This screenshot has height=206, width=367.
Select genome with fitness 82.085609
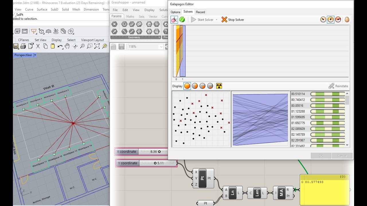(x=318, y=129)
